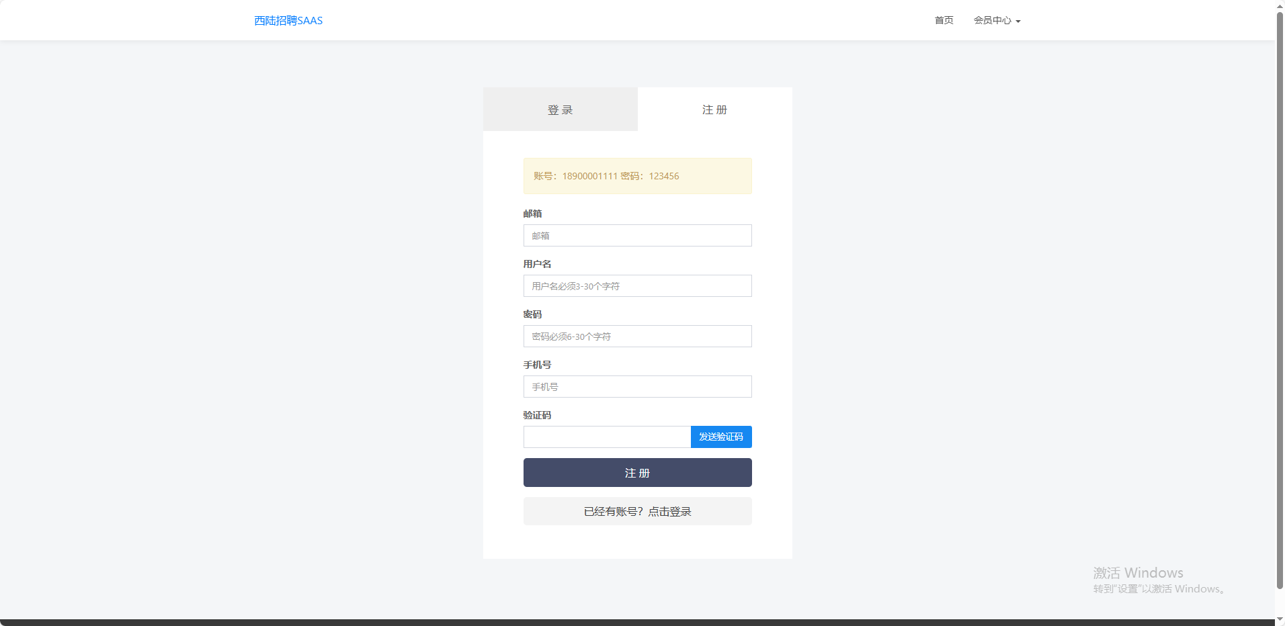The width and height of the screenshot is (1285, 626).
Task: Select the 注册 tab
Action: [x=714, y=109]
